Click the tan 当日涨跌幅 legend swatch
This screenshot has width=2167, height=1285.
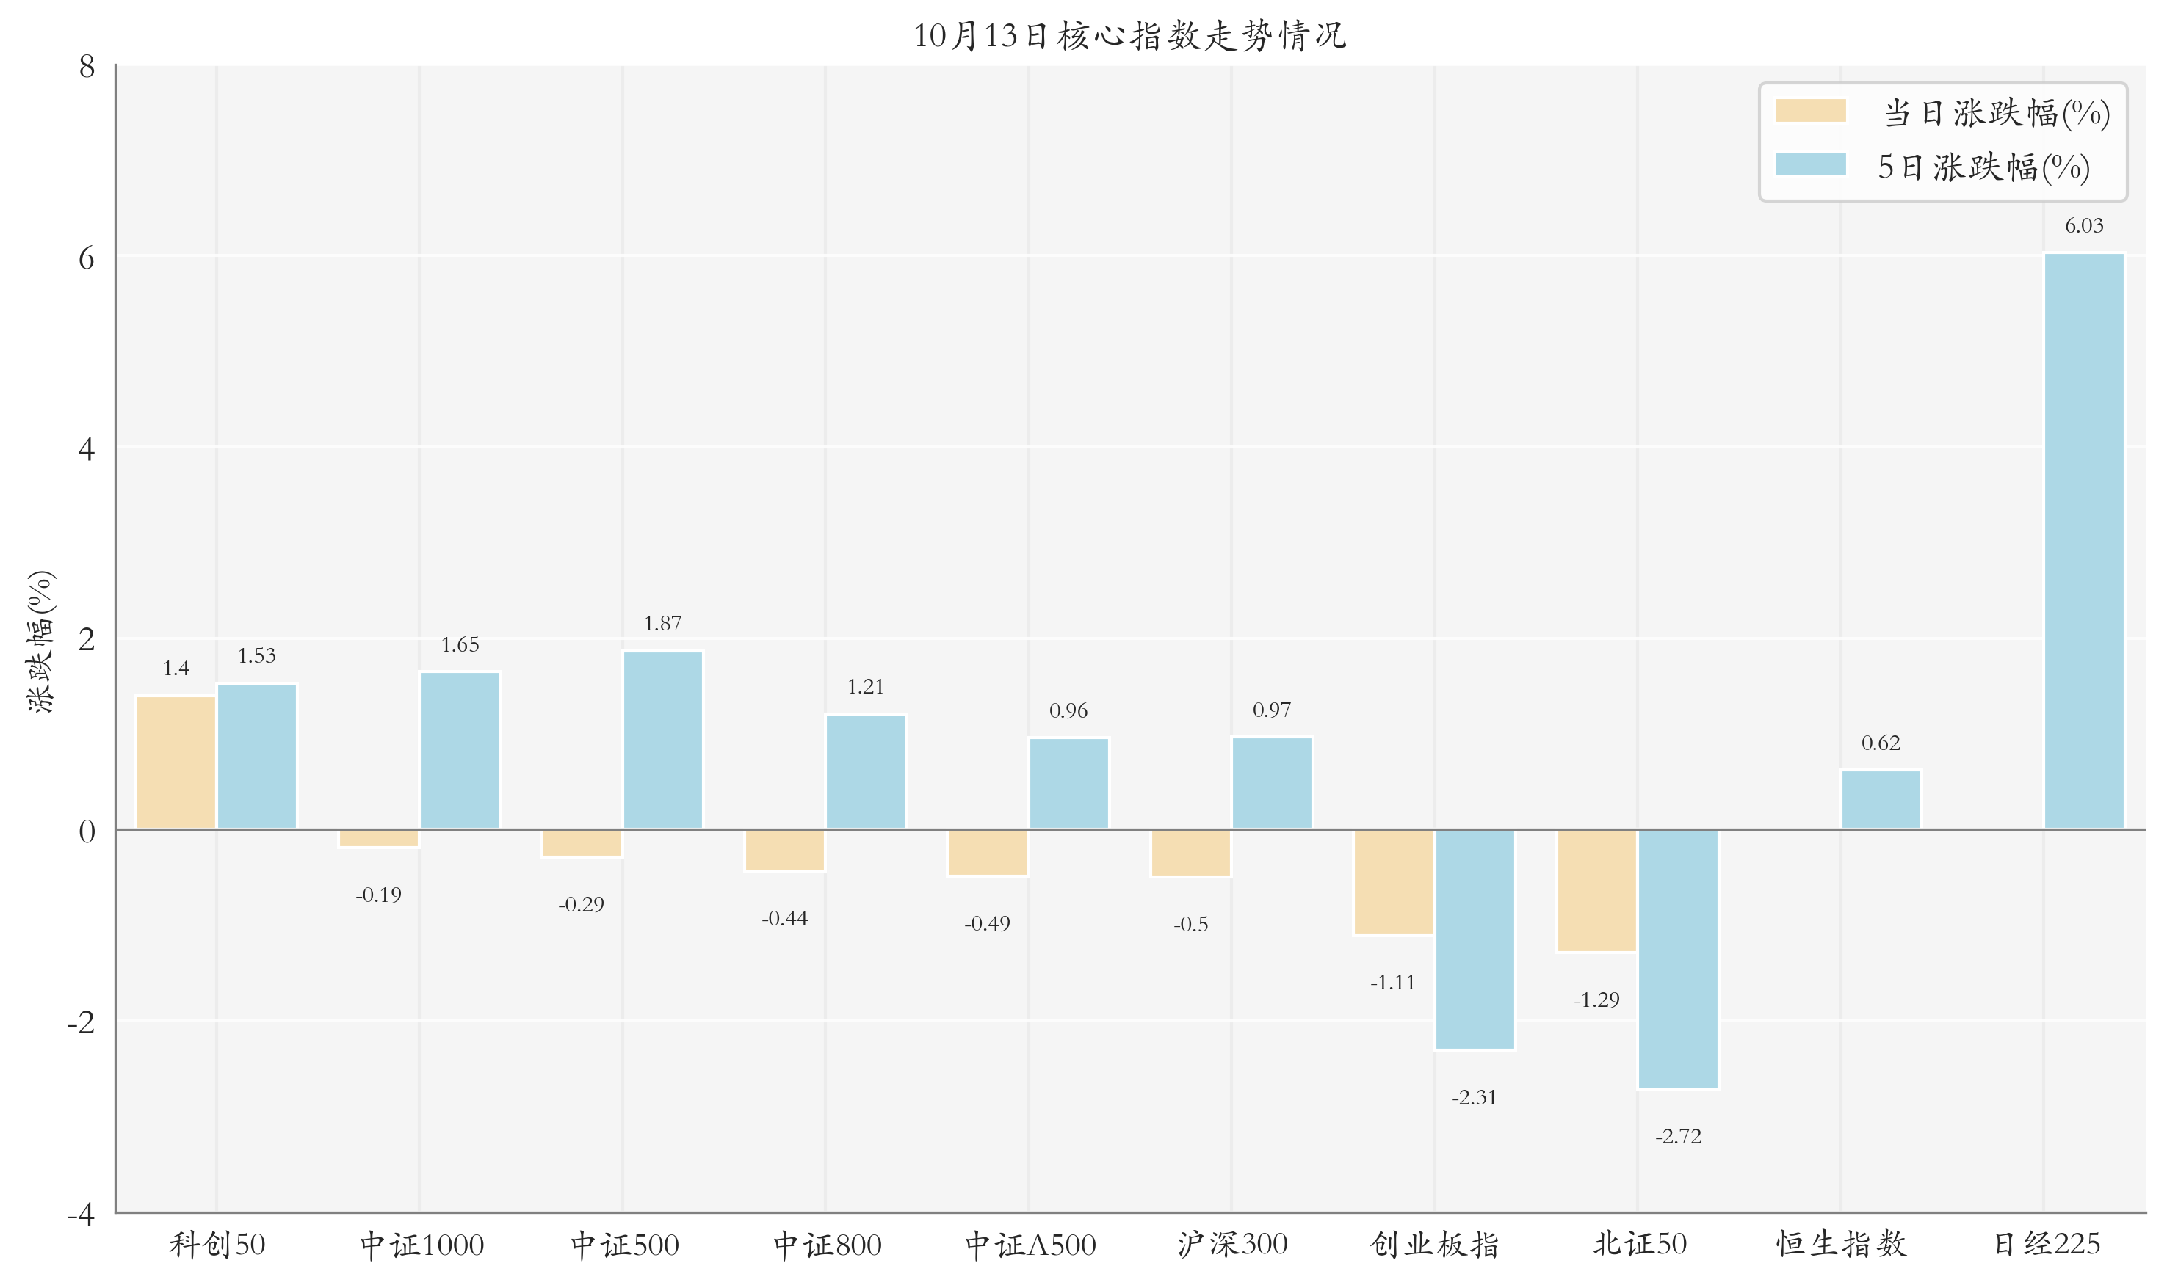[x=1809, y=111]
